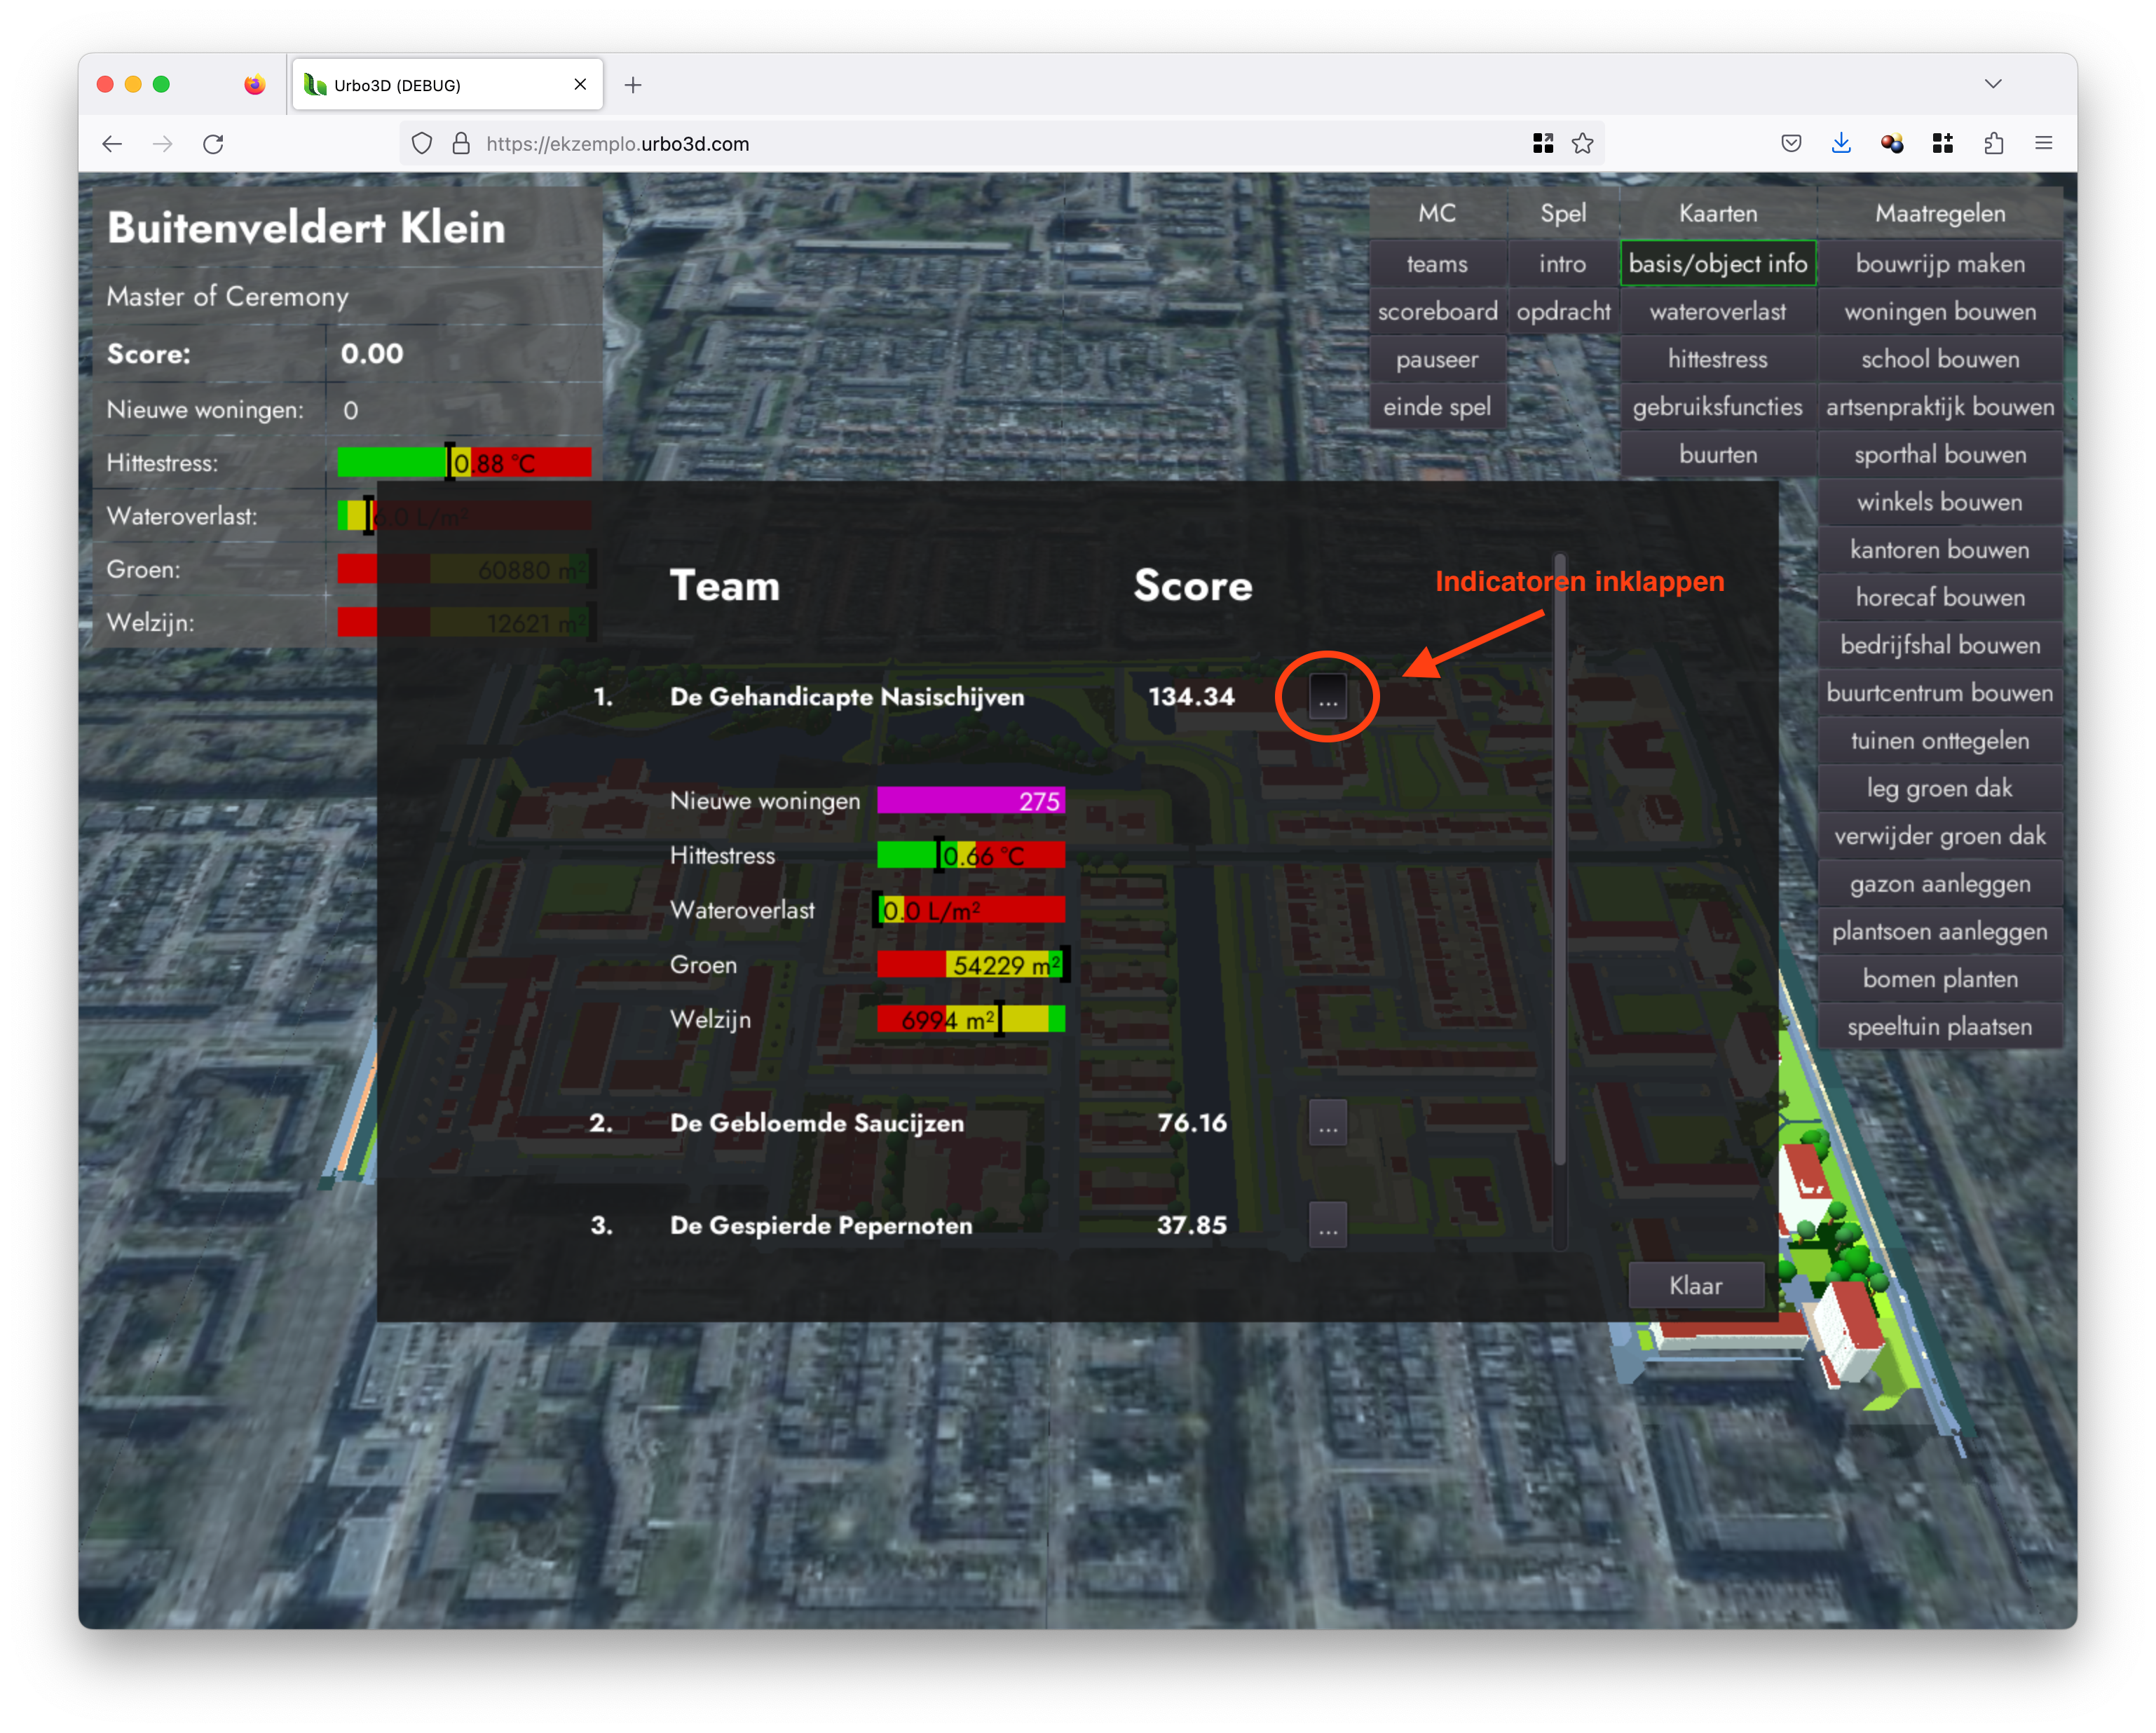Open the downloads arrow icon
This screenshot has height=1733, width=2156.
1841,144
